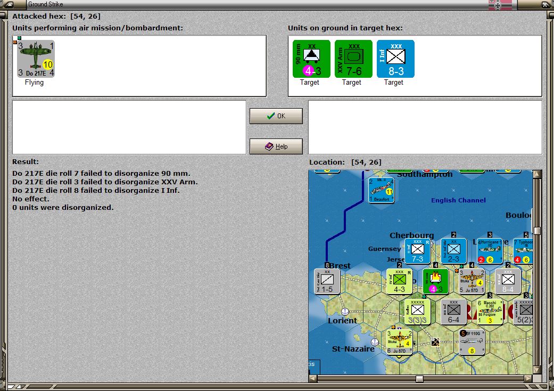Viewport: 554px width, 391px height.
Task: Click the Typhoon IB aircraft counter
Action: [523, 251]
